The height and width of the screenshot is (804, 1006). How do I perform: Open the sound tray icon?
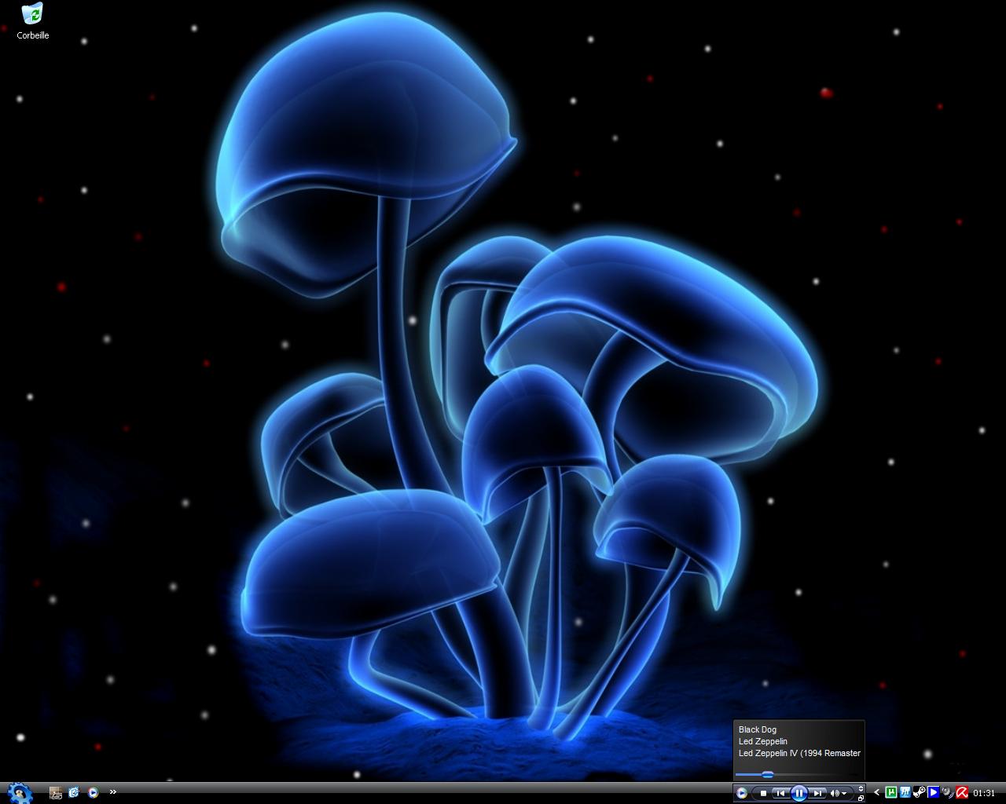point(946,792)
